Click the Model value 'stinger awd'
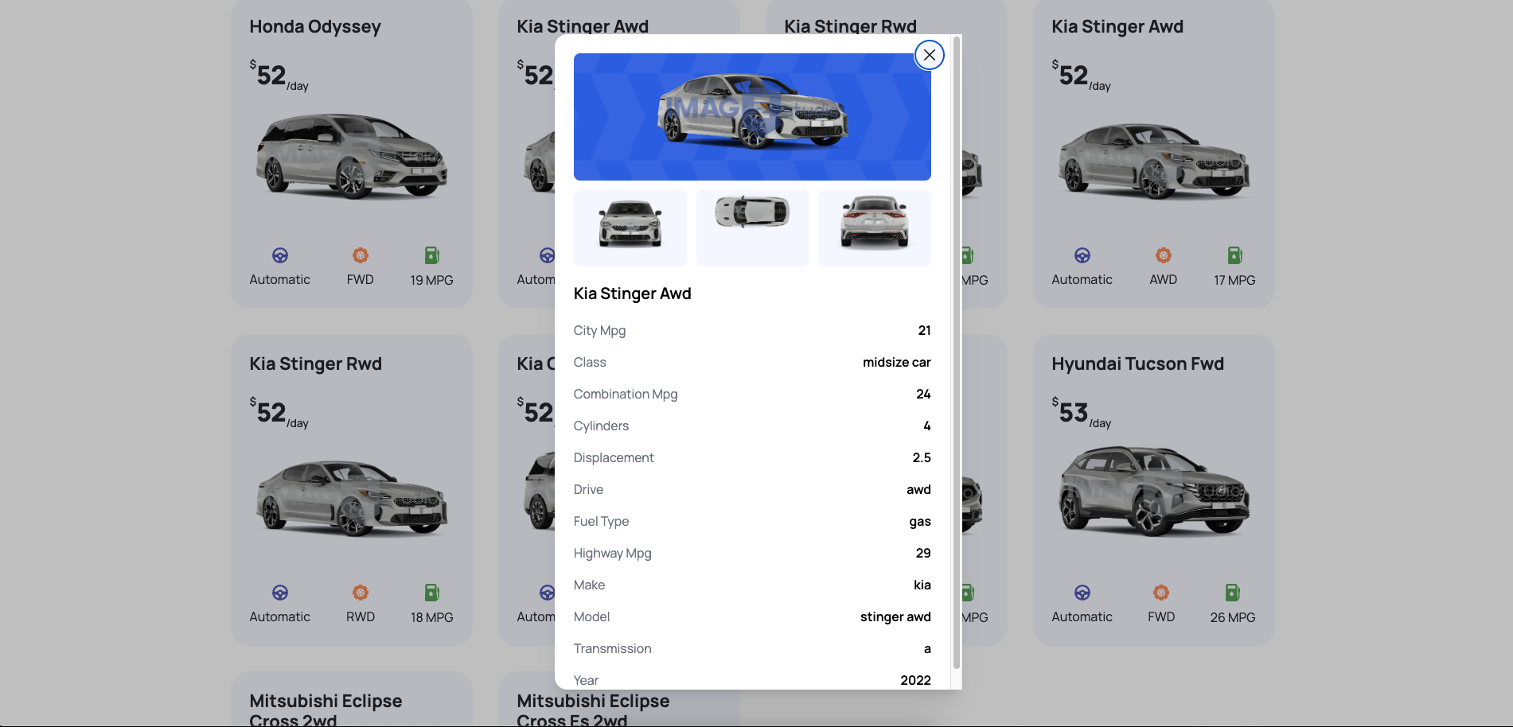1513x727 pixels. [x=895, y=616]
